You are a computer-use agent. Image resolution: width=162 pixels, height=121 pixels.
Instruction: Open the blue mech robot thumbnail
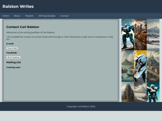[x=128, y=34]
